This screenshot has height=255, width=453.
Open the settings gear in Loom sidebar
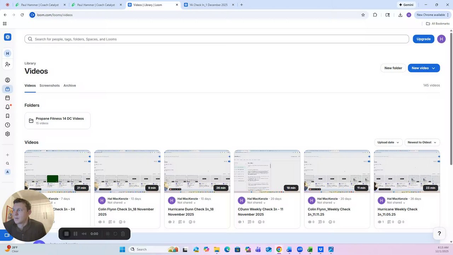click(7, 134)
